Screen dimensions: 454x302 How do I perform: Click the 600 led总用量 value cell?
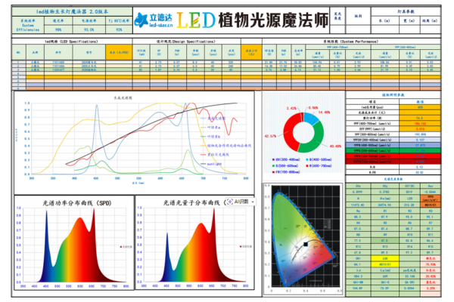420,107
